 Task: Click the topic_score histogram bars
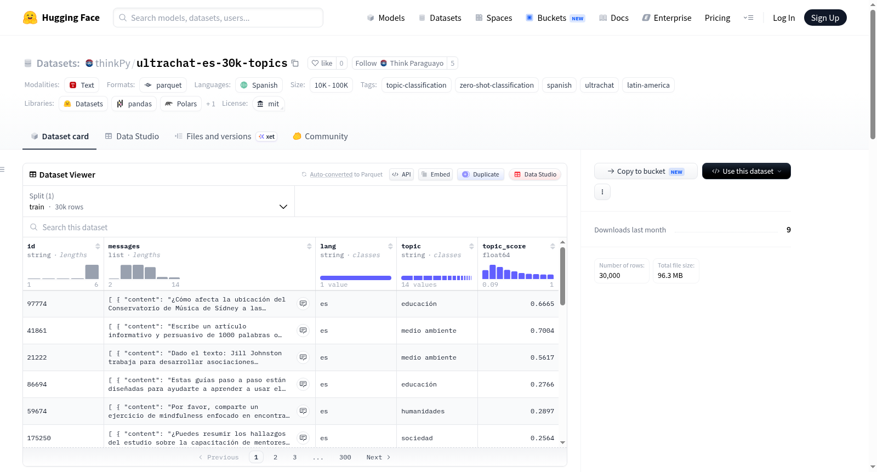518,272
